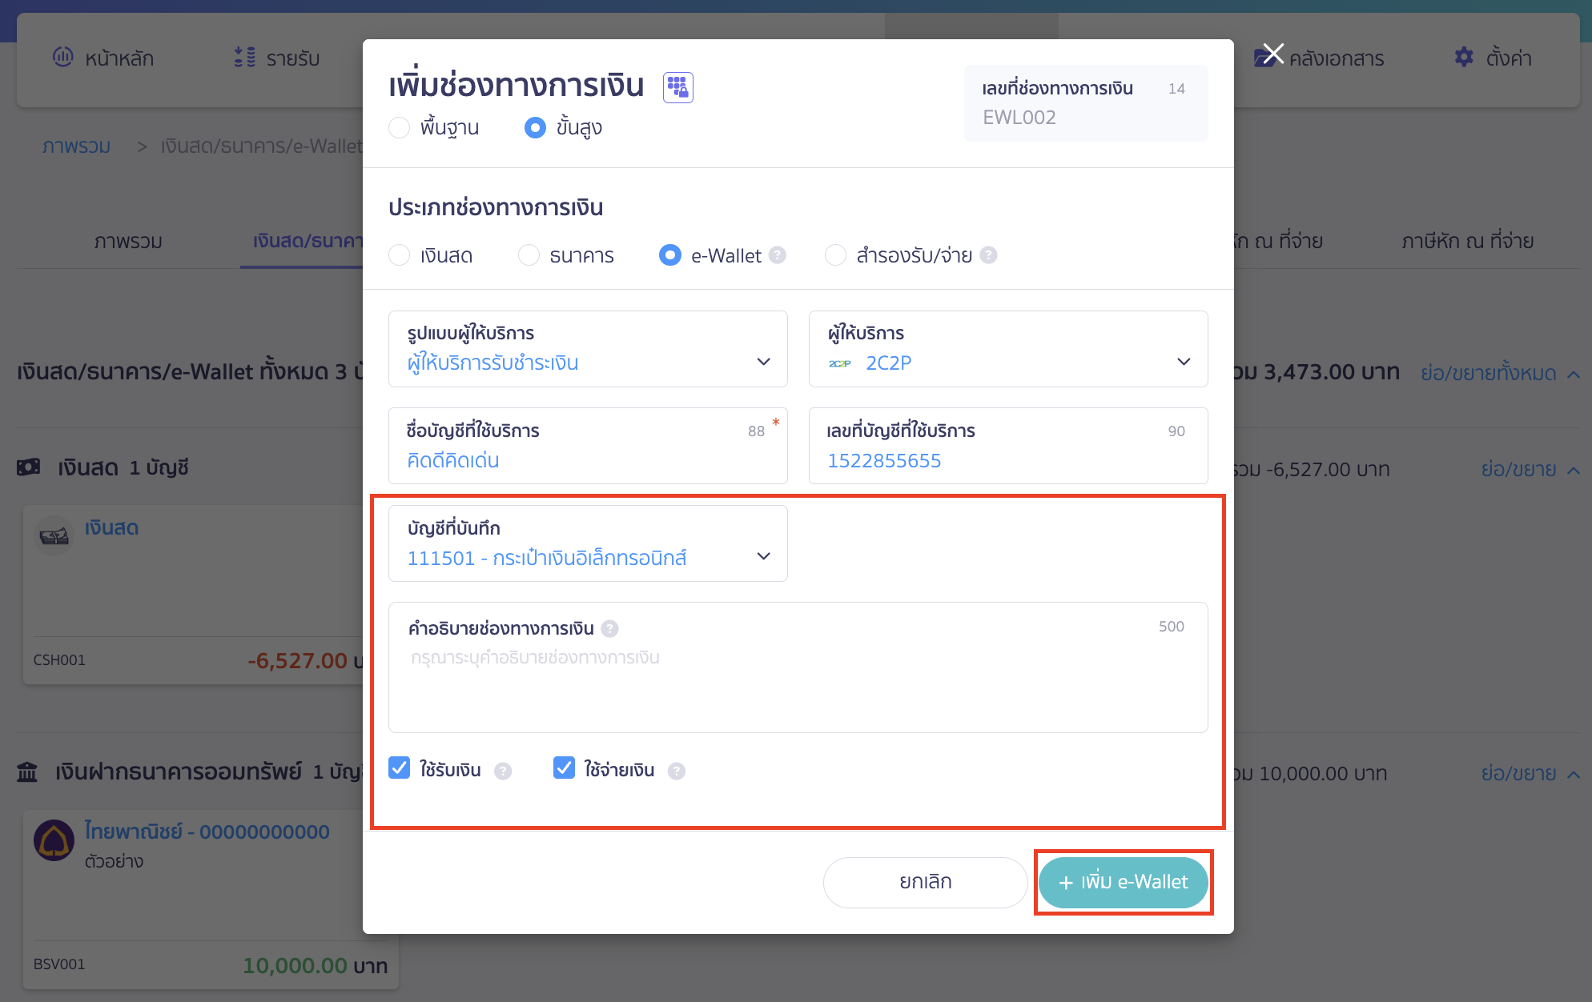Image resolution: width=1592 pixels, height=1002 pixels.
Task: Click the home icon next to หน้าหลัก
Action: point(64,57)
